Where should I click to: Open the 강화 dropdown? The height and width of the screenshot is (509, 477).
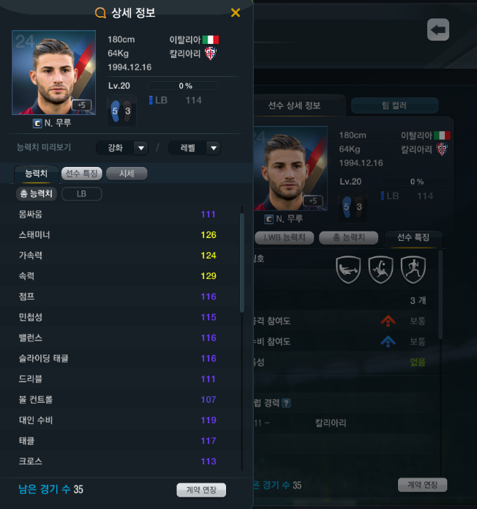coord(122,148)
